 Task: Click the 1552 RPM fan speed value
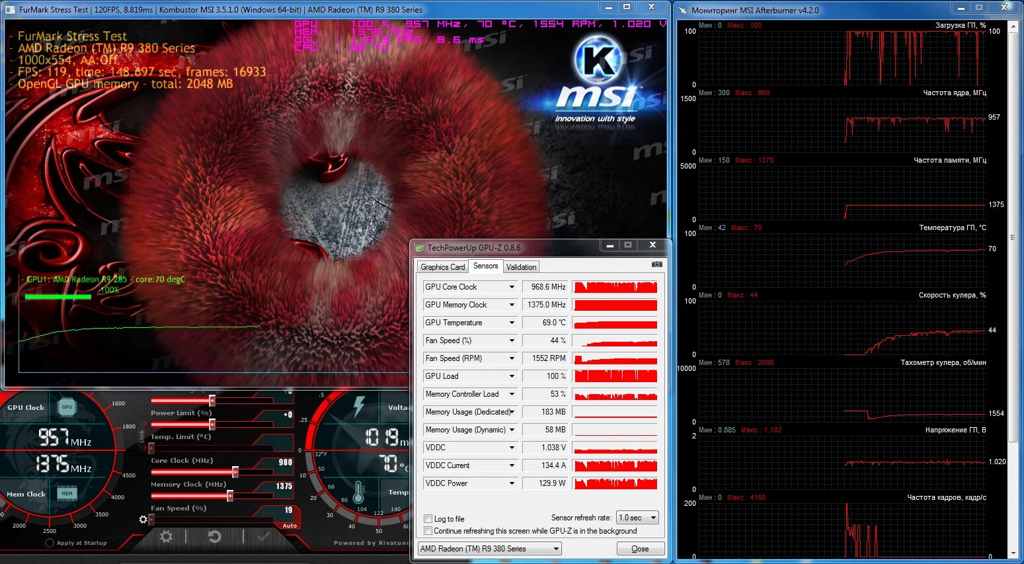click(x=545, y=358)
